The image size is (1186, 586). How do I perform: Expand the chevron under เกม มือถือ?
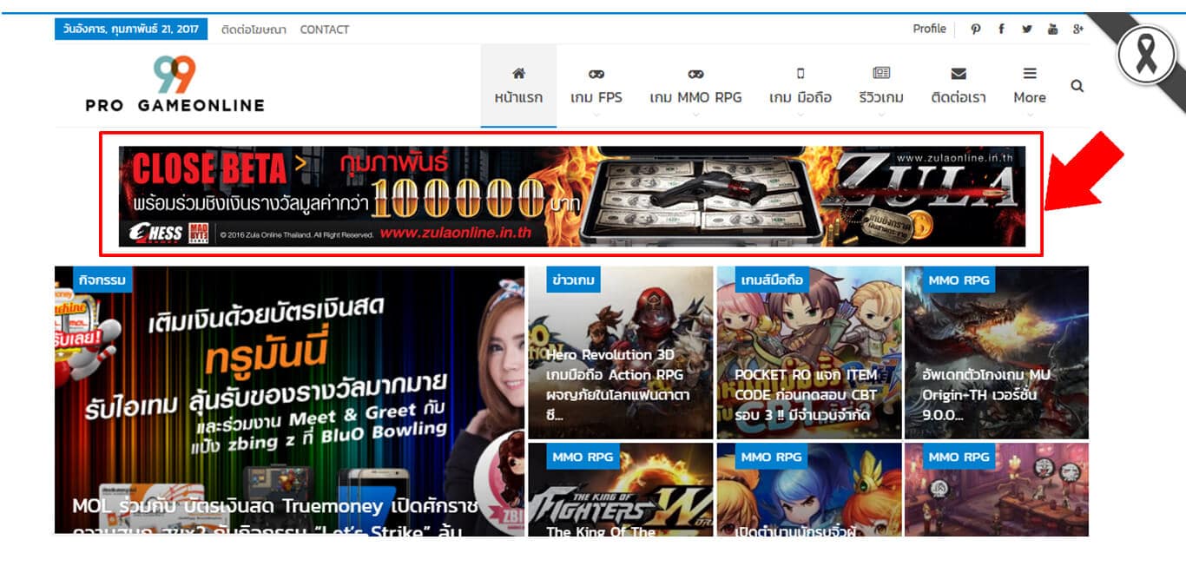pos(801,115)
